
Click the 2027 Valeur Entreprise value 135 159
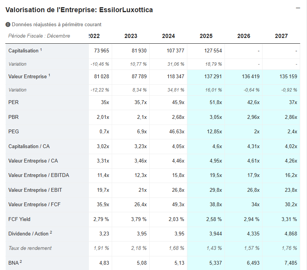pyautogui.click(x=288, y=76)
